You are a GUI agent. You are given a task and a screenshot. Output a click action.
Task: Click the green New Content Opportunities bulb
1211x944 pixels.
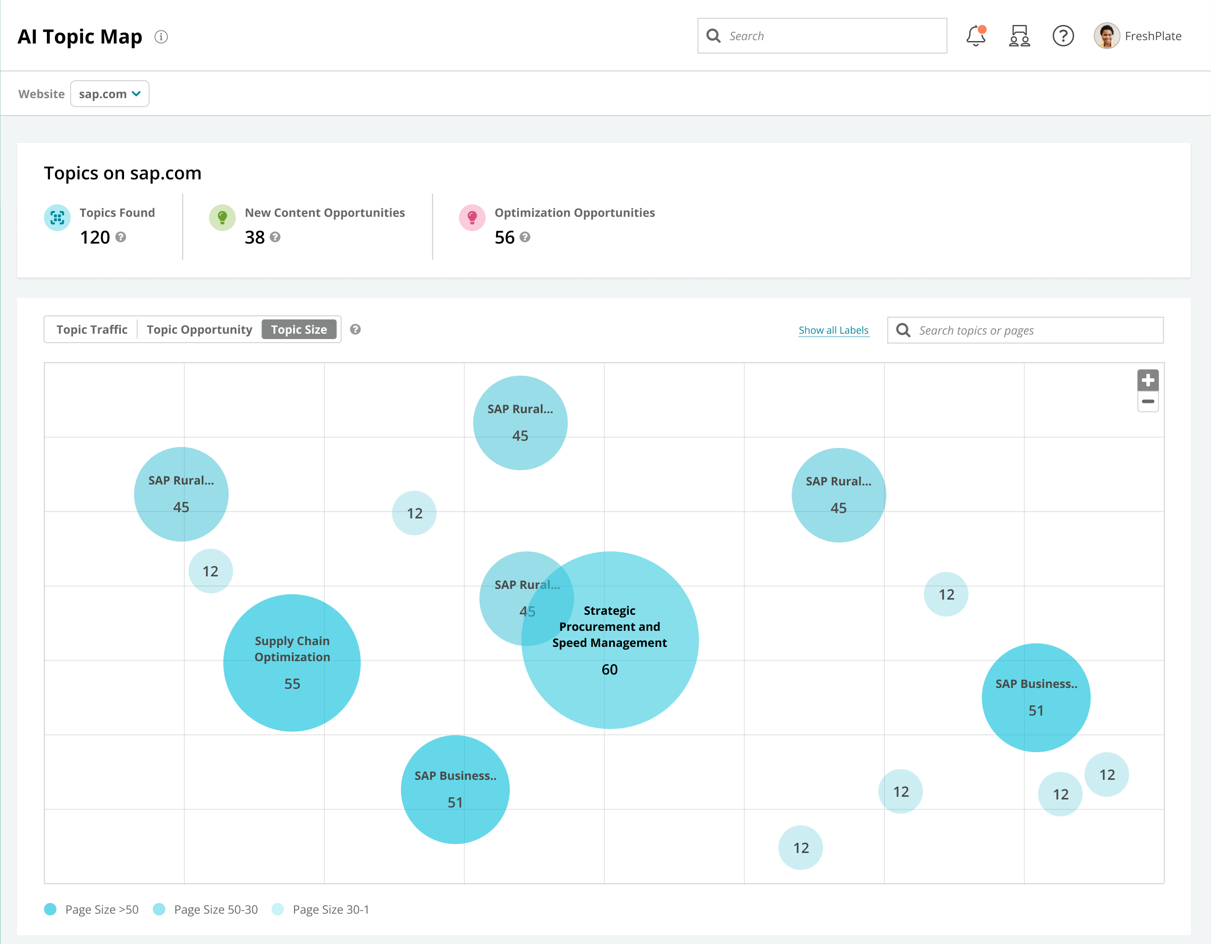pos(222,218)
